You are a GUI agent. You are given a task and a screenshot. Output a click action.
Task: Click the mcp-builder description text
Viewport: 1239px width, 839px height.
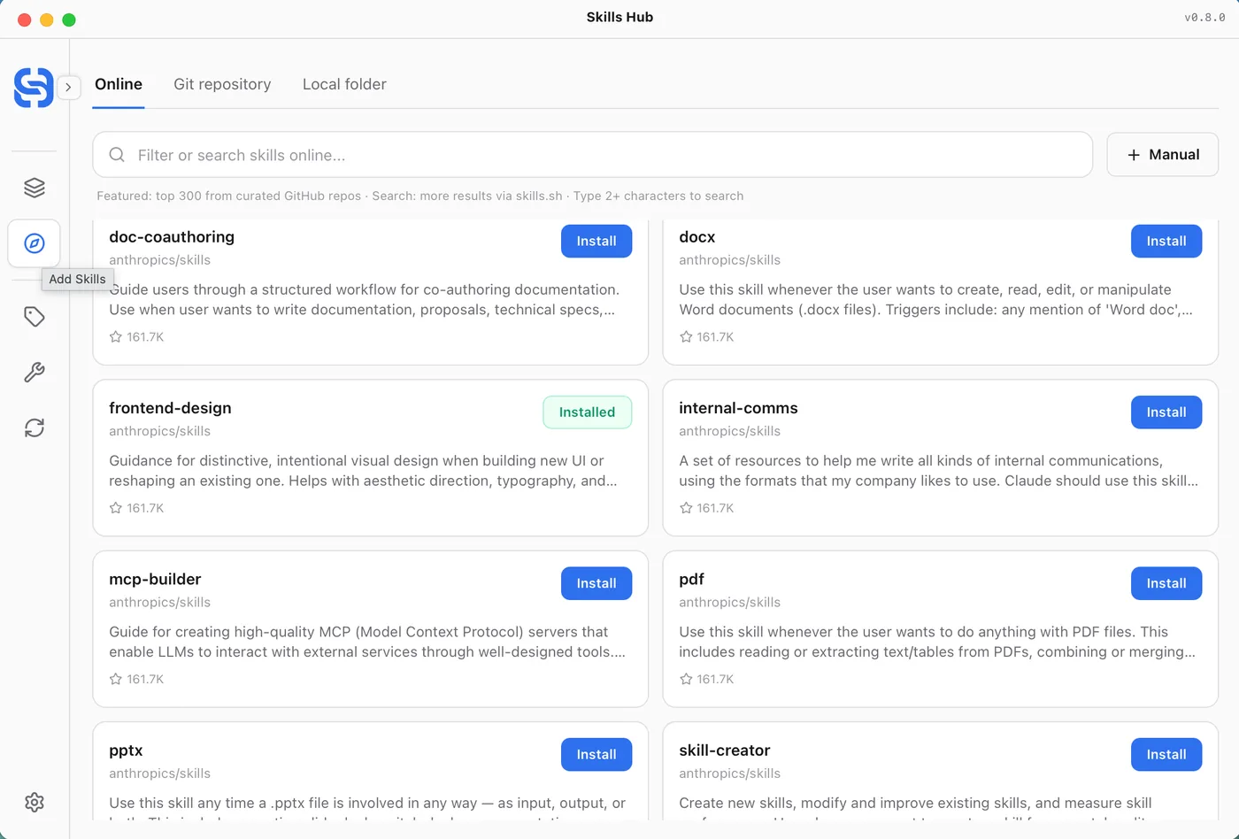367,642
